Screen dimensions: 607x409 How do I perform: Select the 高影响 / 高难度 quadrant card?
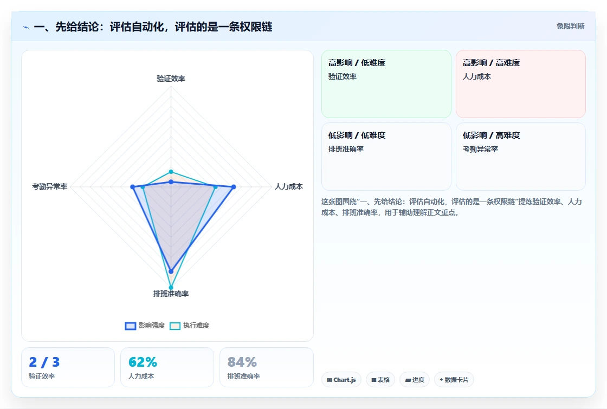pos(521,84)
